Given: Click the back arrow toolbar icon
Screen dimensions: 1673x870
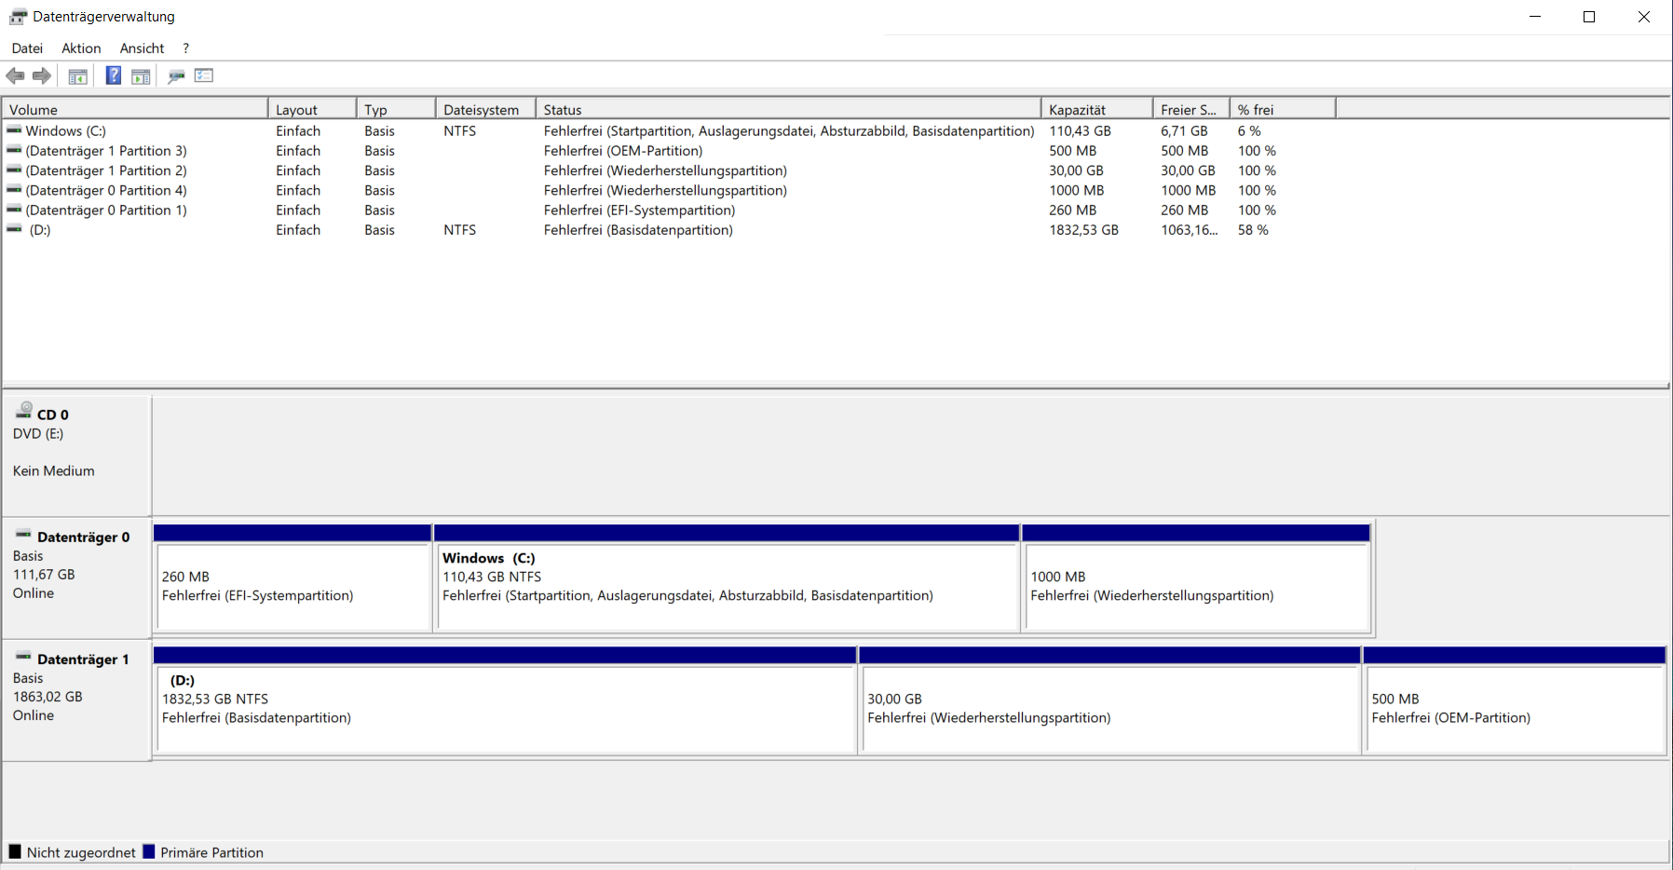Looking at the screenshot, I should tap(15, 76).
